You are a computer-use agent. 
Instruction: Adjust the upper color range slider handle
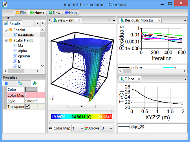coord(112,111)
